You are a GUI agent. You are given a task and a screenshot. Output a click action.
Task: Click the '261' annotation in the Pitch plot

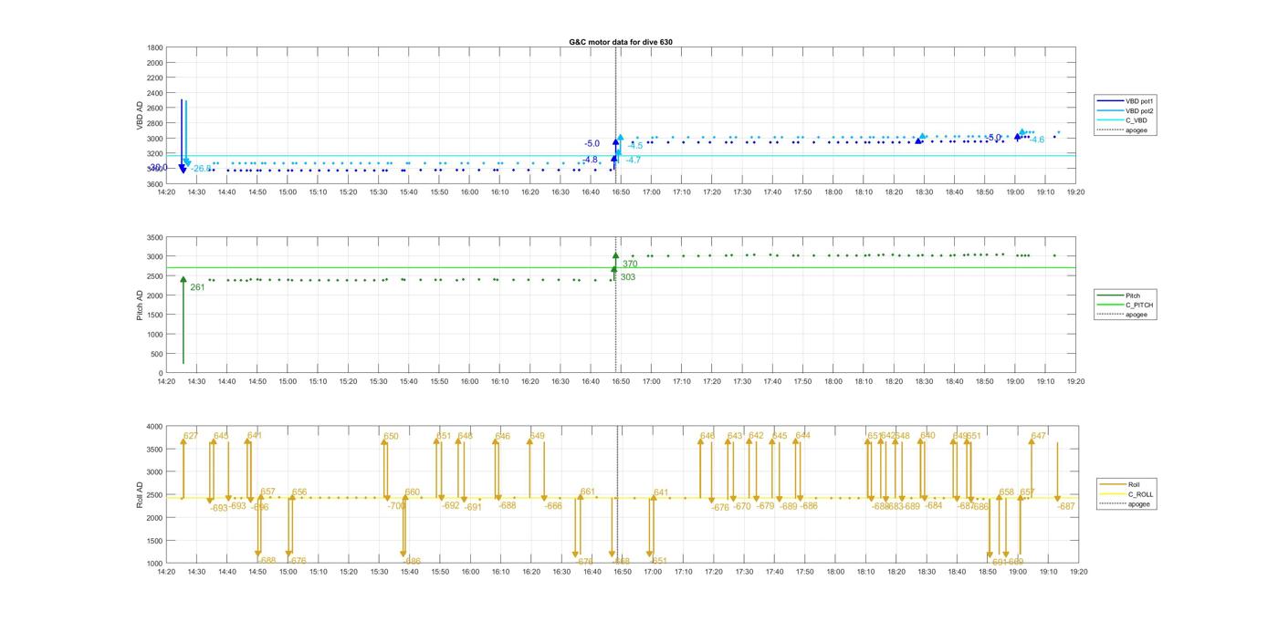pos(197,287)
